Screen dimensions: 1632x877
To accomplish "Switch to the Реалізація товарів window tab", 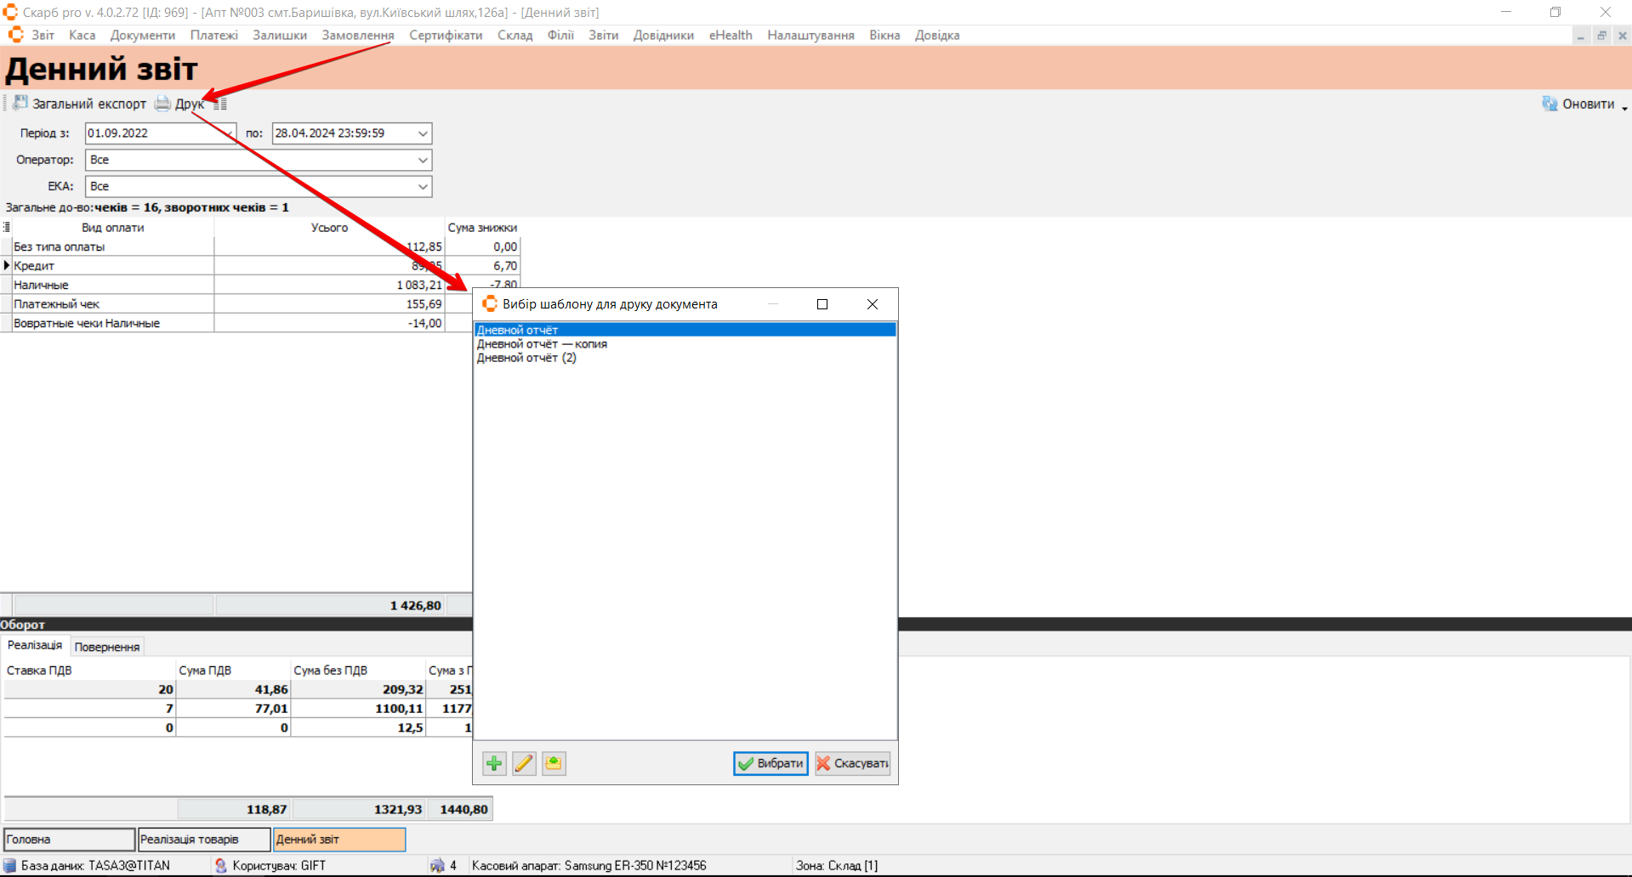I will click(203, 839).
